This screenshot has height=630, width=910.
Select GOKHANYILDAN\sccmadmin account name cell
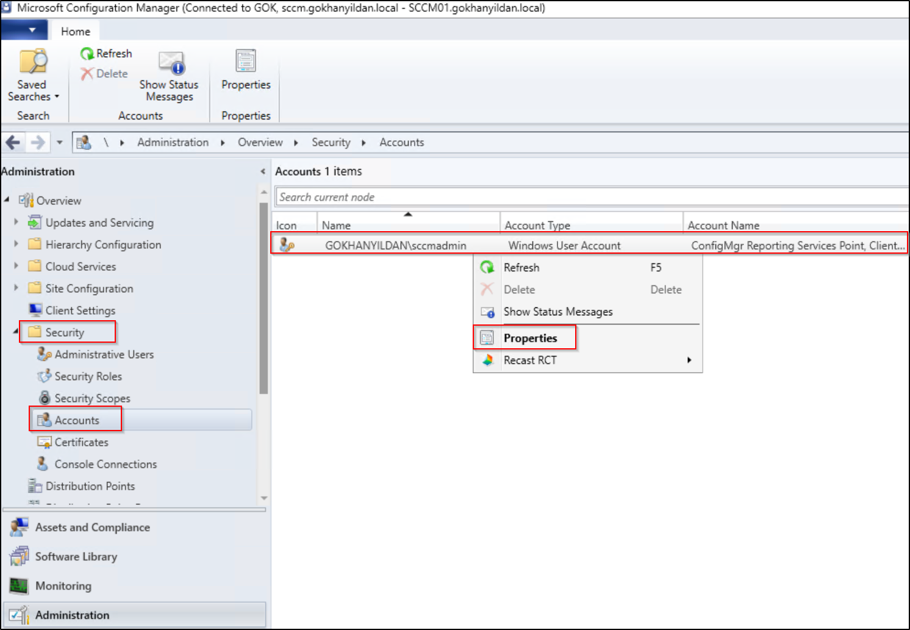pyautogui.click(x=396, y=245)
